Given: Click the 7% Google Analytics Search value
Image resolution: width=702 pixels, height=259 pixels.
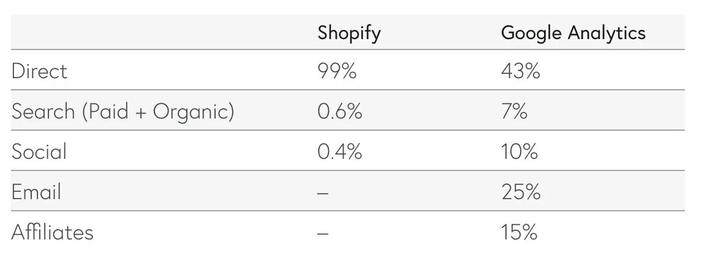Looking at the screenshot, I should point(515,112).
